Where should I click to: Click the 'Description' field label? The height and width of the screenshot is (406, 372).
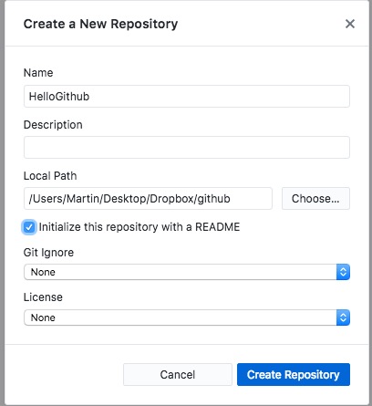[53, 125]
